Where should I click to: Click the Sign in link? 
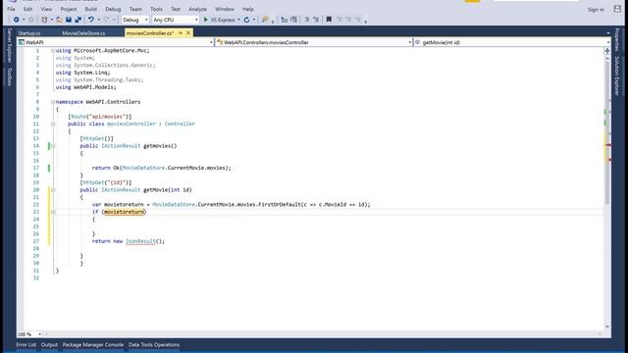[x=596, y=10]
